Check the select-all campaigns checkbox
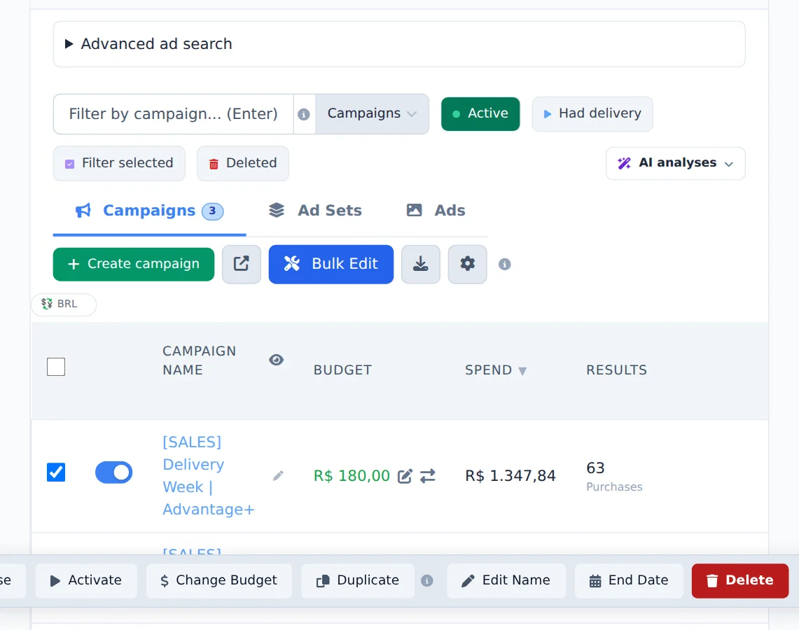The width and height of the screenshot is (799, 630). tap(56, 367)
